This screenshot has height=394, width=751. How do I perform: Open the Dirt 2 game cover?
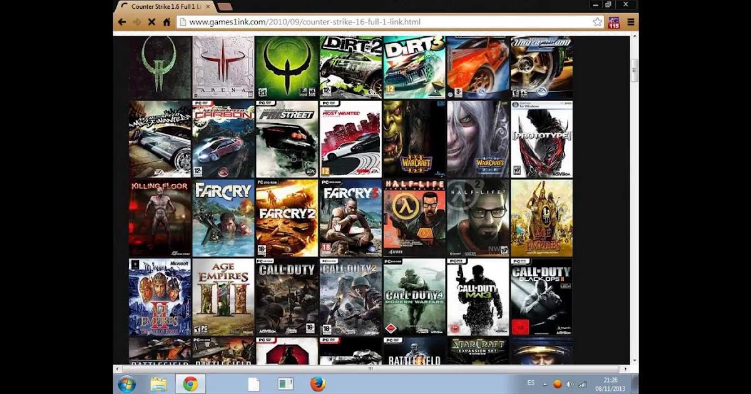click(350, 68)
